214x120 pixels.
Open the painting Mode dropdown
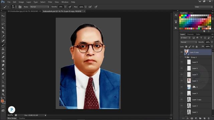click(x=39, y=7)
